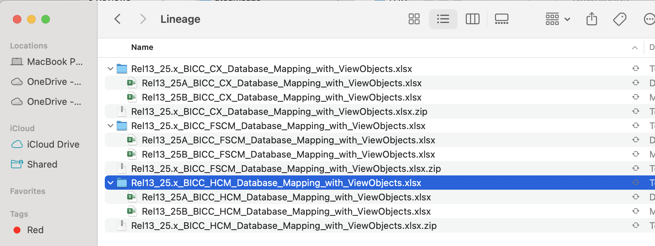The width and height of the screenshot is (655, 246).
Task: Collapse the highlighted HCM folder
Action: click(110, 183)
